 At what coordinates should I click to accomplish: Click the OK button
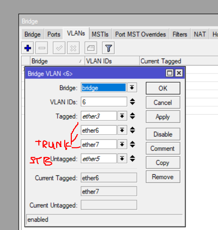point(163,88)
